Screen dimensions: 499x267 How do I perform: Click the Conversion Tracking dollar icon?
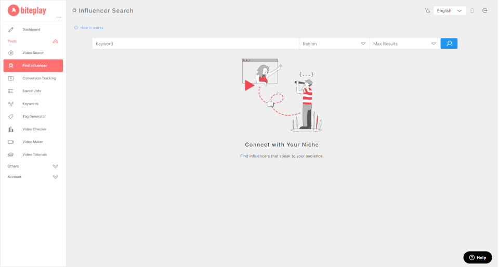(x=11, y=78)
